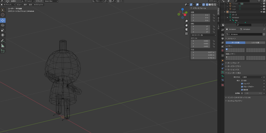Select the Hip bone in outliner
Screen dimensions: 266x133
[236, 20]
